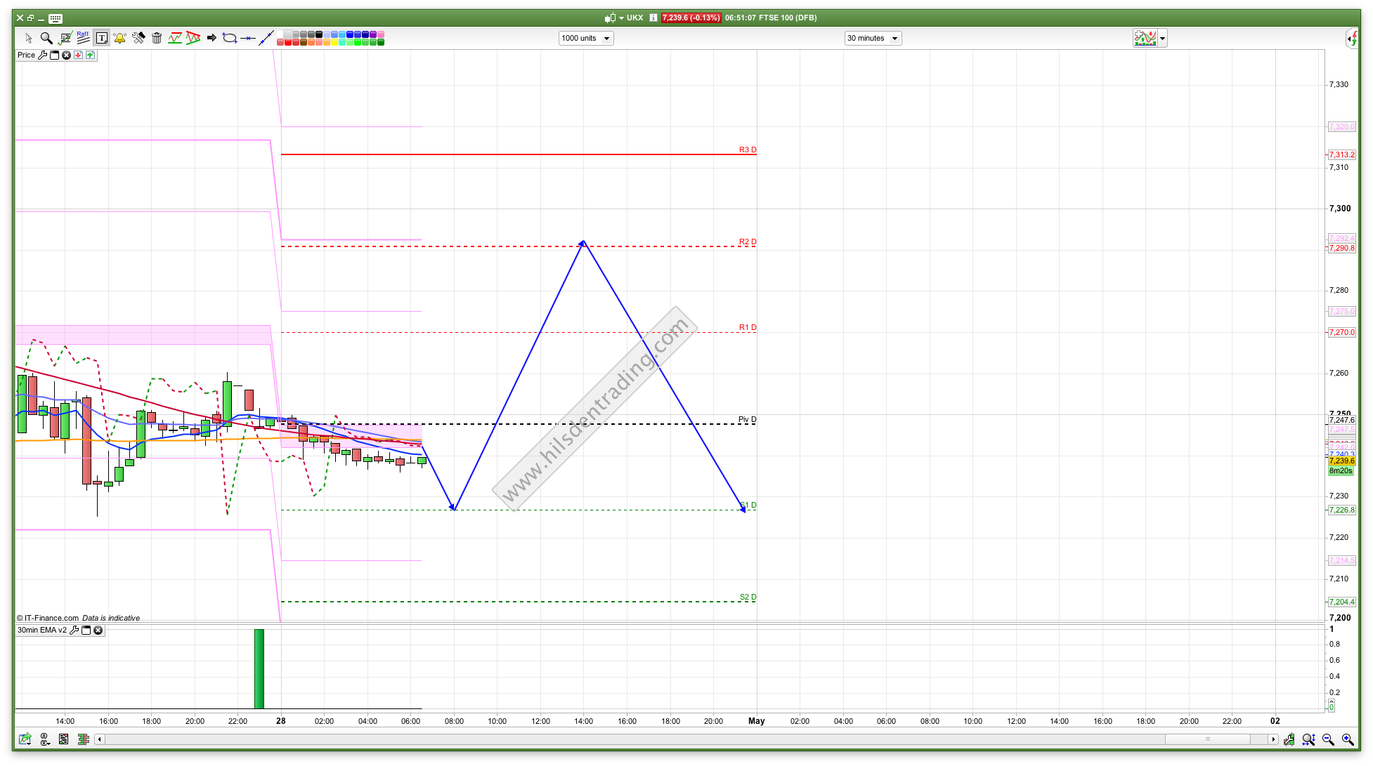Open the 30 minutes timeframe dropdown
Viewport: 1373px width, 766px height.
pyautogui.click(x=873, y=38)
